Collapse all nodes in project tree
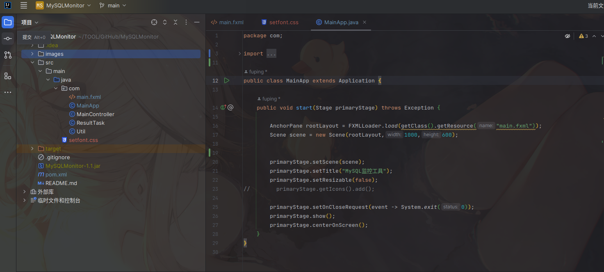This screenshot has width=604, height=272. (176, 22)
